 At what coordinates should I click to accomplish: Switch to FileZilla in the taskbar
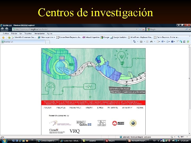click(115, 141)
